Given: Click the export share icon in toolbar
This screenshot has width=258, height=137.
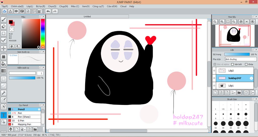Looking at the screenshot, I should (10, 11).
